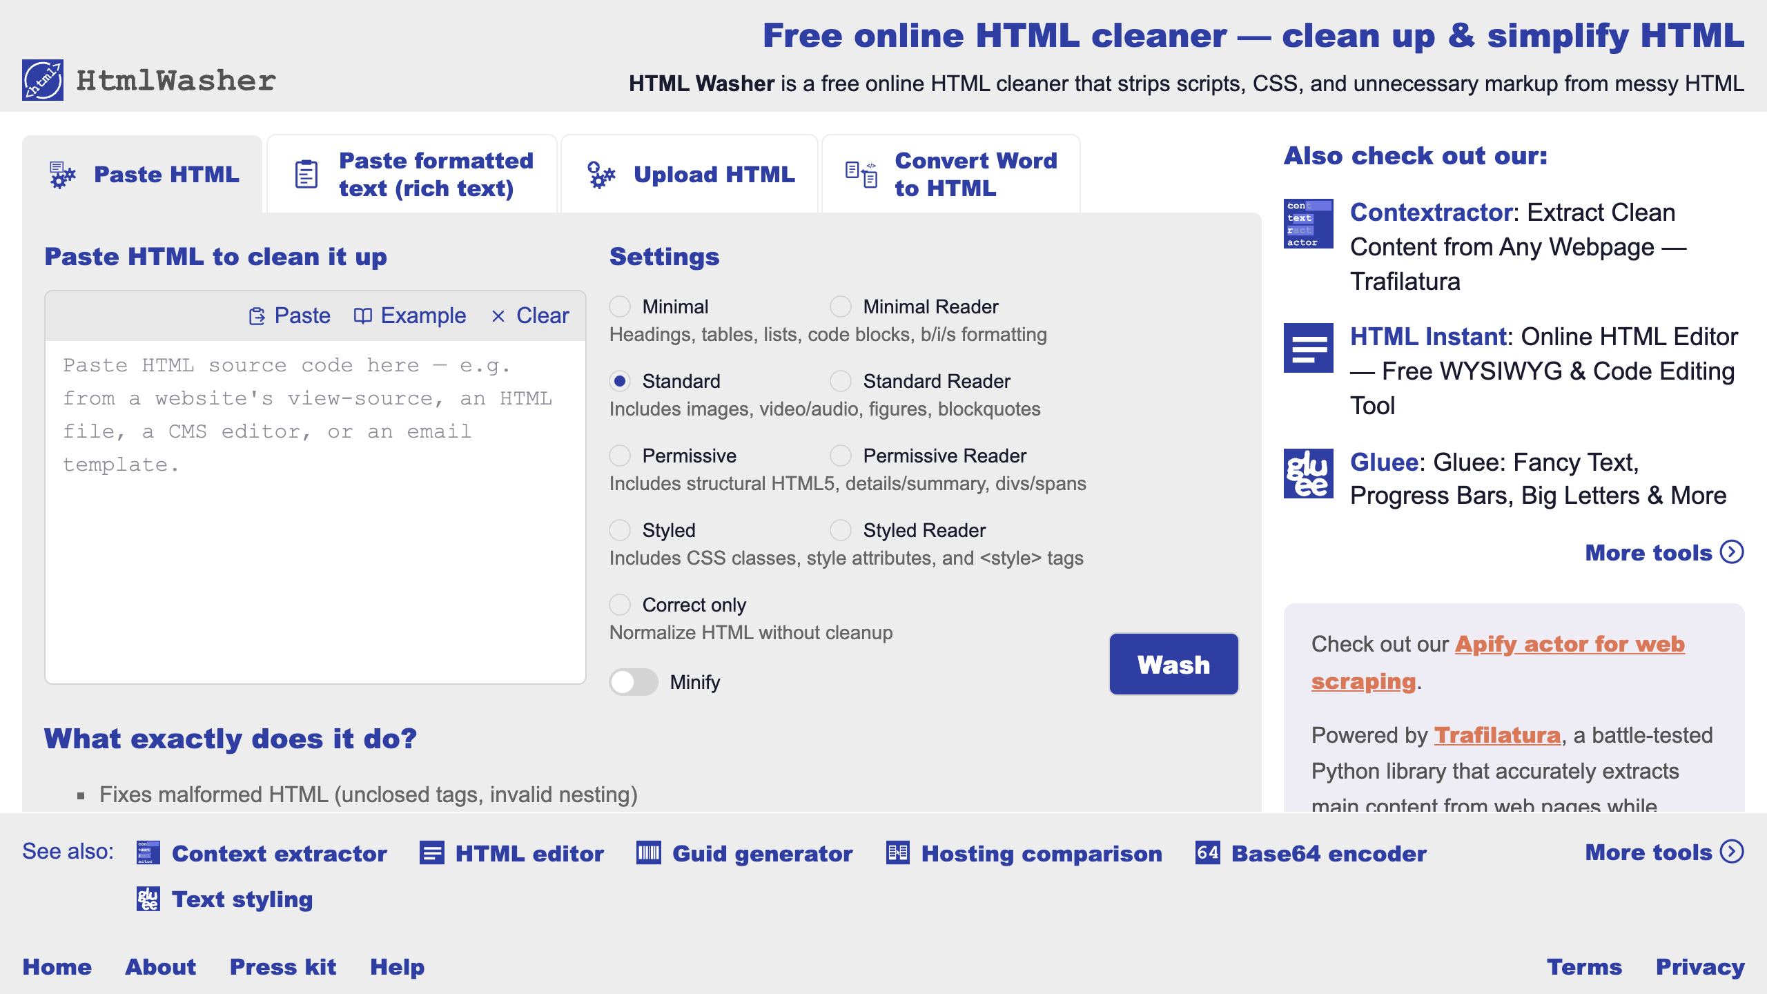Select the Permissive Reader radio option
1767x994 pixels.
[x=840, y=456]
